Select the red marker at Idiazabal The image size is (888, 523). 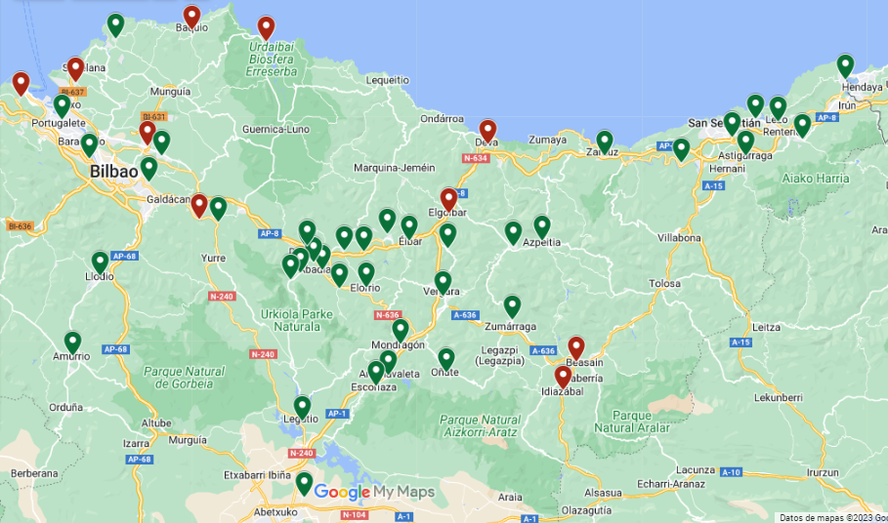[563, 377]
